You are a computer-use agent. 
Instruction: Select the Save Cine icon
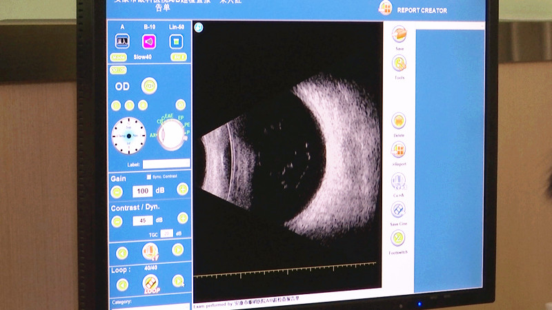coord(398,209)
